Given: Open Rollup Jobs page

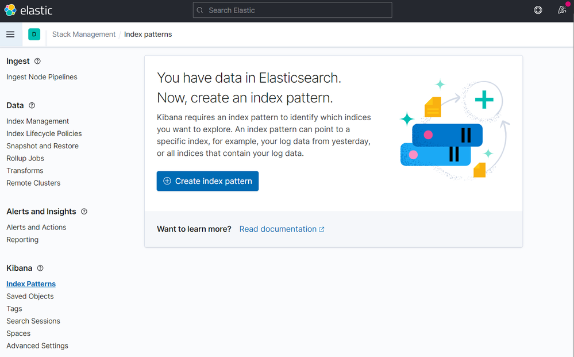Looking at the screenshot, I should click(25, 159).
